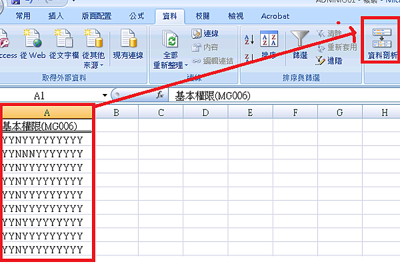Click the Refresh All (全部重新整理) icon
Screen dimensions: 400x270
tap(170, 39)
